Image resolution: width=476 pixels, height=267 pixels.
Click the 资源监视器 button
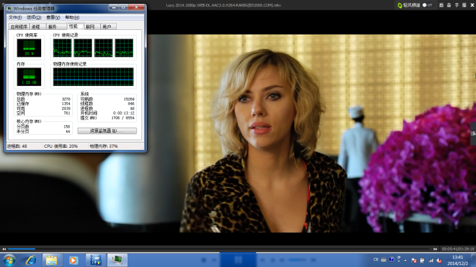(107, 131)
